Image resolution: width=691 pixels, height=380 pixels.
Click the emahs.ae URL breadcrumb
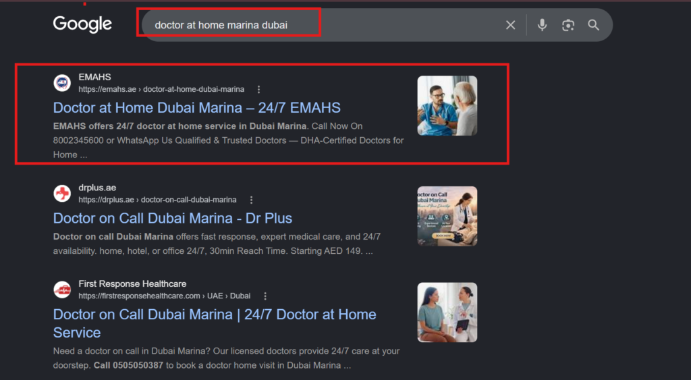click(x=161, y=90)
